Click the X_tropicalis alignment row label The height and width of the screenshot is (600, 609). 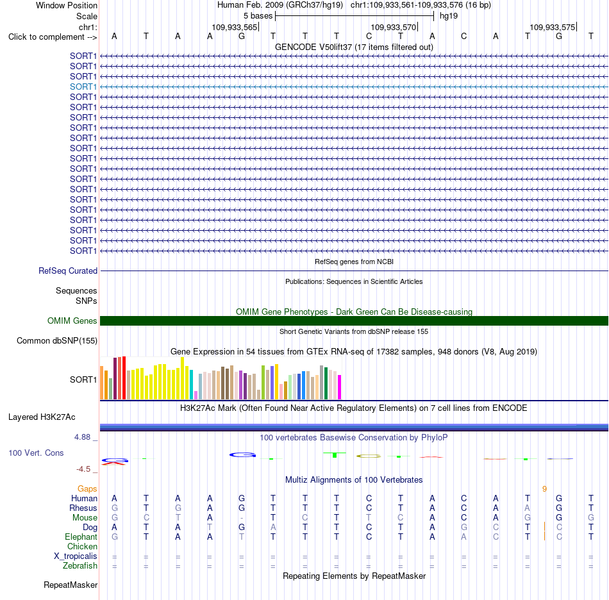point(76,556)
